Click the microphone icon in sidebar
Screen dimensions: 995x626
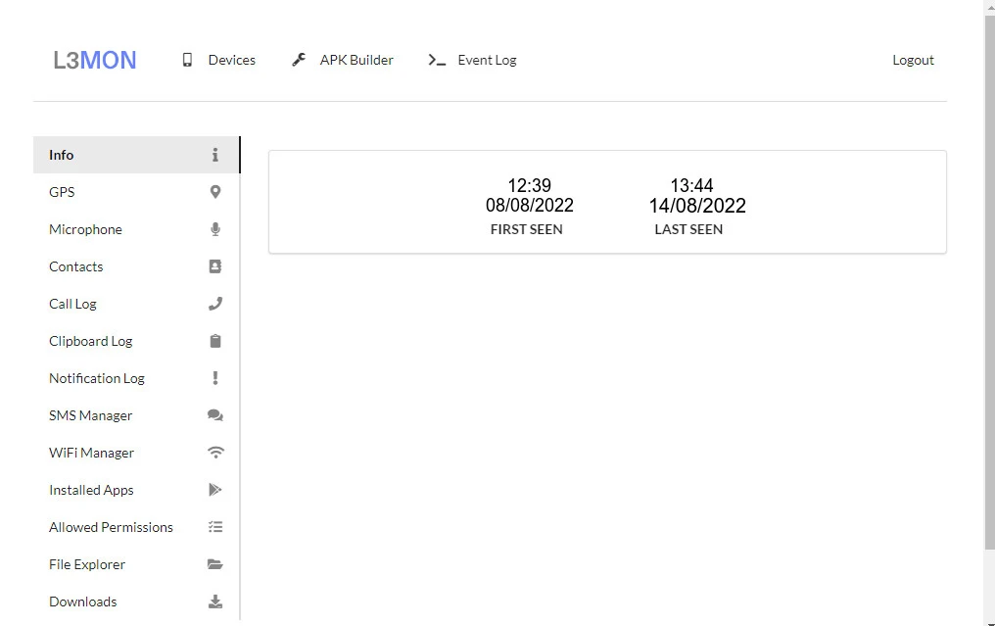click(215, 229)
